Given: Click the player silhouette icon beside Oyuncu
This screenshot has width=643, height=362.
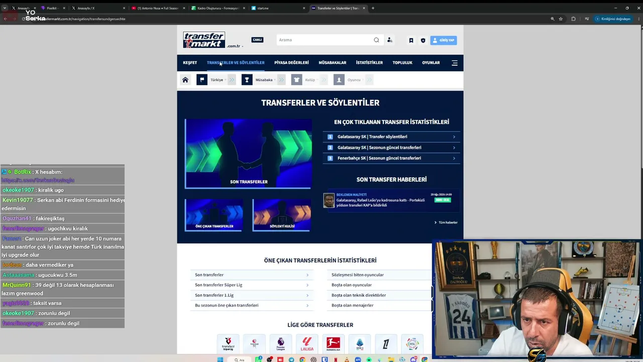Looking at the screenshot, I should (x=339, y=80).
